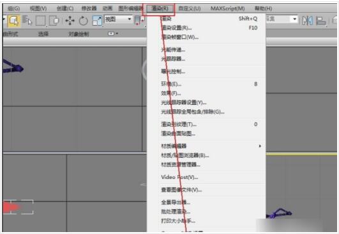Open the 视图 reference coordinate dropdown
Screen dimensions: 339x234
tap(118, 19)
